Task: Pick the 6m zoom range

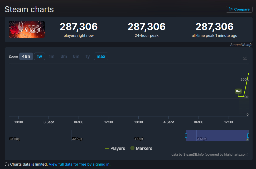Action: (76, 56)
